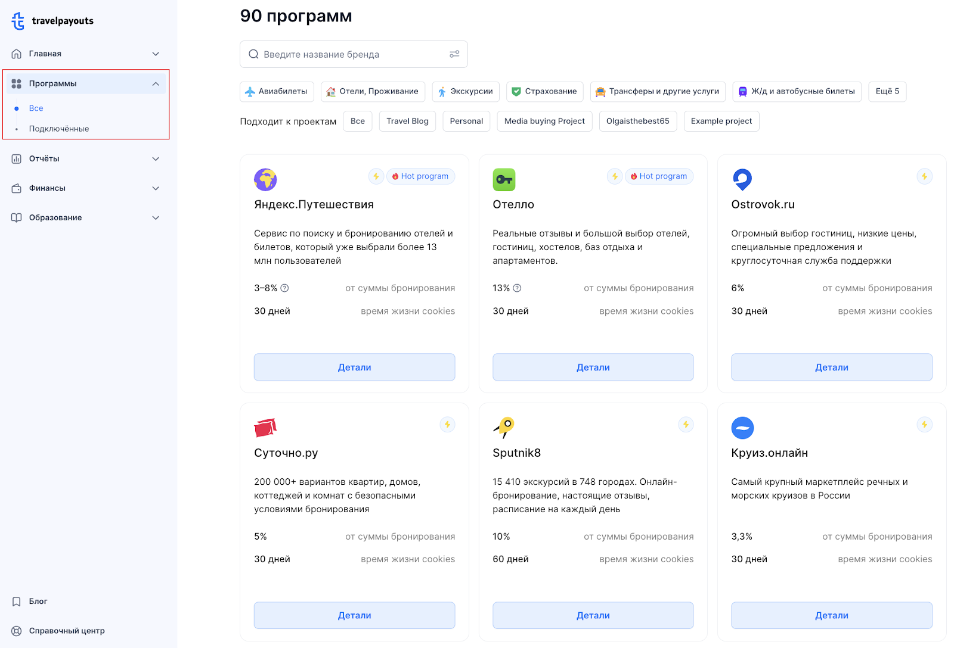Expand the Финансы menu chevron
The image size is (954, 648).
[x=156, y=188]
